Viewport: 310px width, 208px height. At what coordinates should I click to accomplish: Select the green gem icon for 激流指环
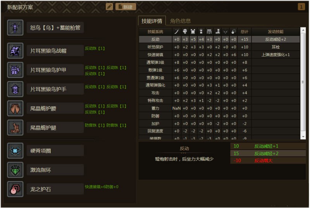(x=15, y=170)
